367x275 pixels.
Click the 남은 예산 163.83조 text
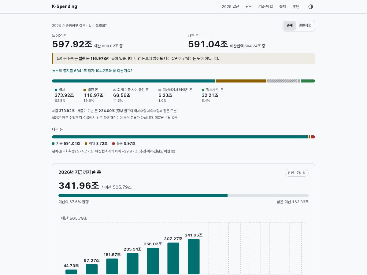[x=293, y=202]
